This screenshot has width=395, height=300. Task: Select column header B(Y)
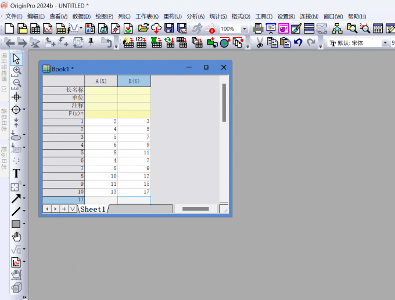tap(134, 81)
